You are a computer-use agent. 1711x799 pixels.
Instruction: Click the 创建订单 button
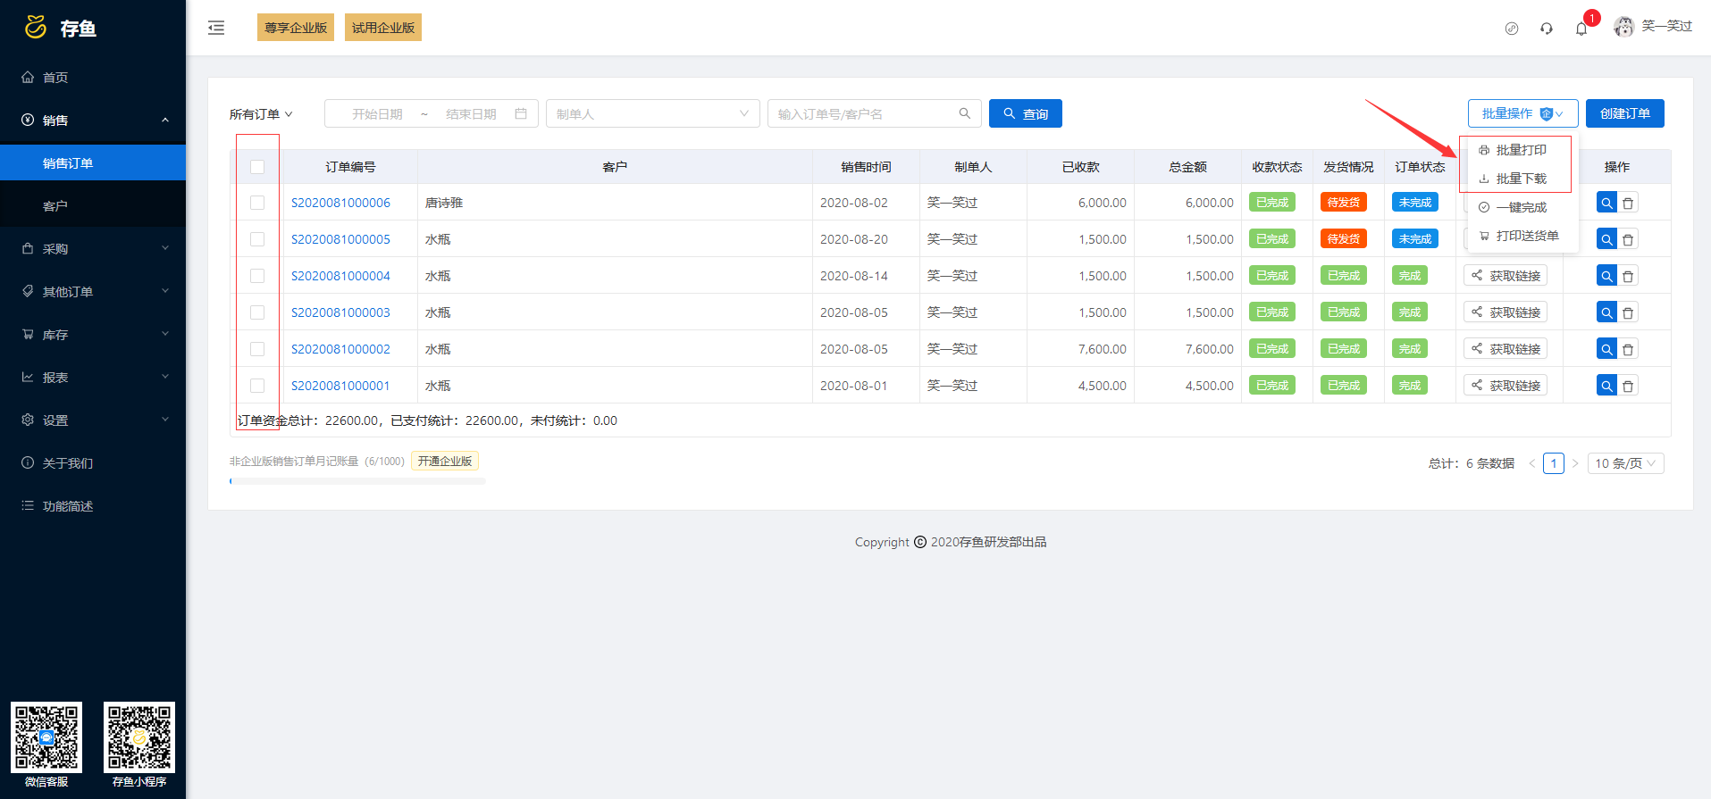tap(1625, 113)
